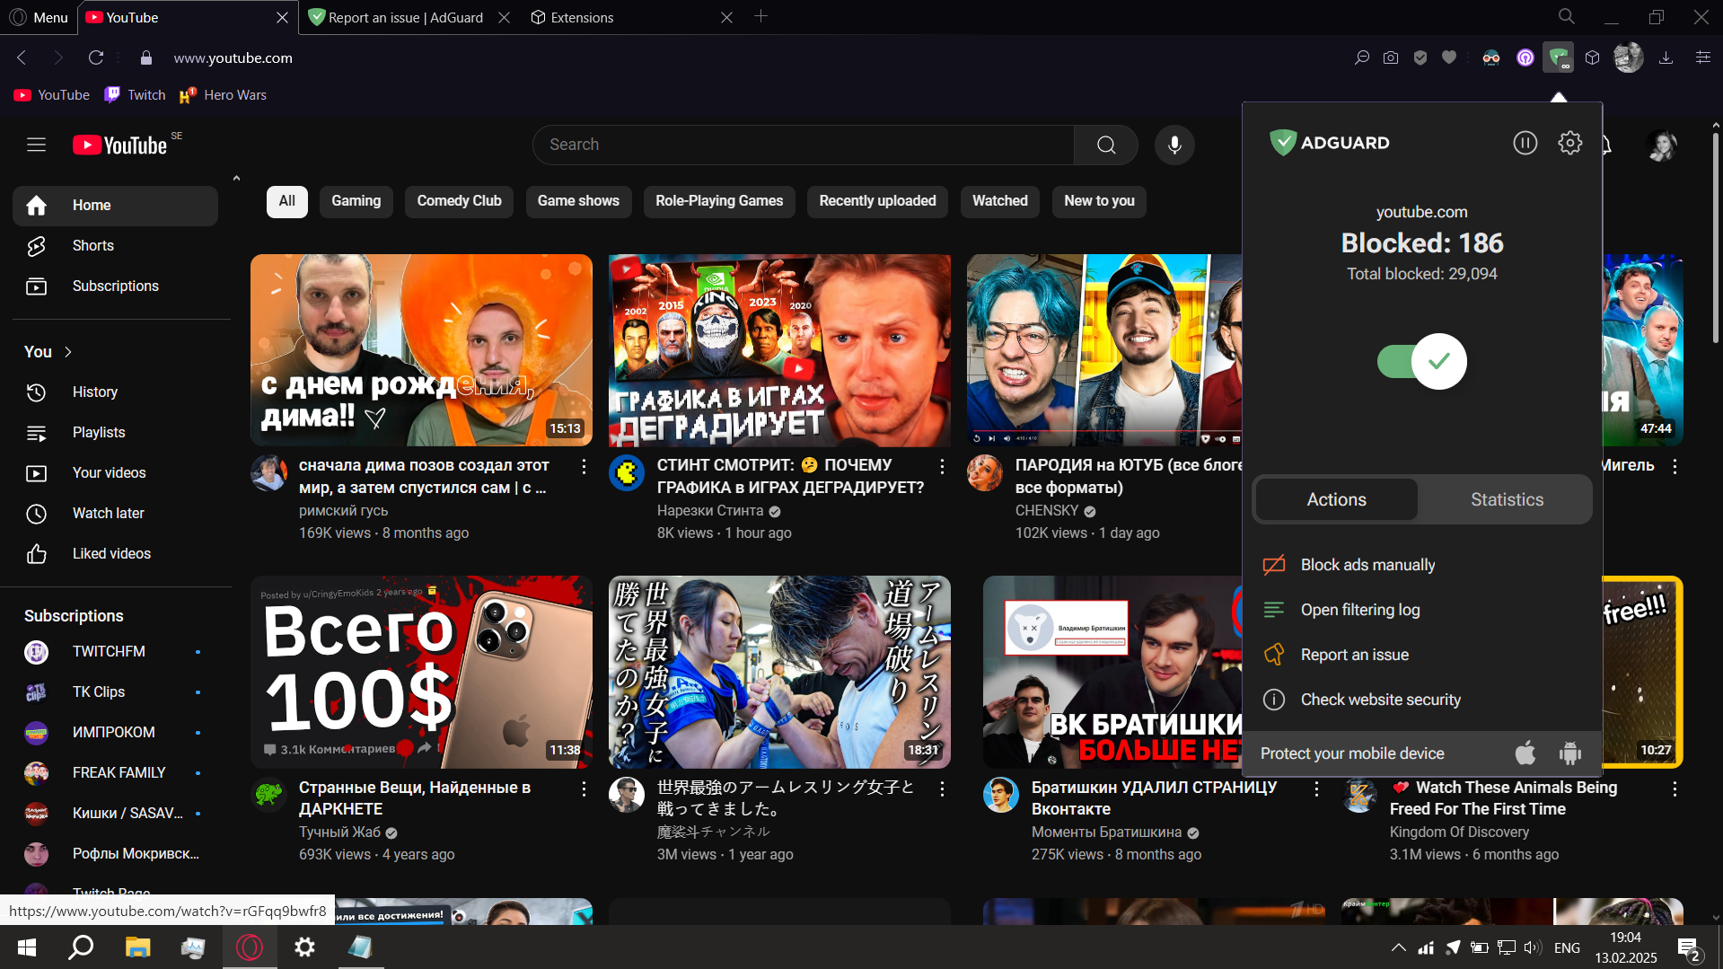Viewport: 1723px width, 969px height.
Task: Open FREAK FAMILY subscription channel
Action: point(115,773)
